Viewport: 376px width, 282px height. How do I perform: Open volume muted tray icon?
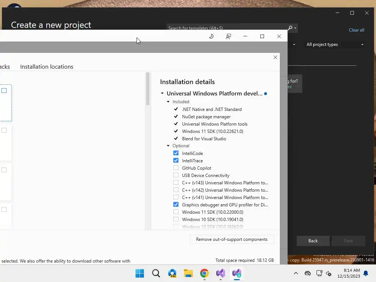(x=329, y=273)
